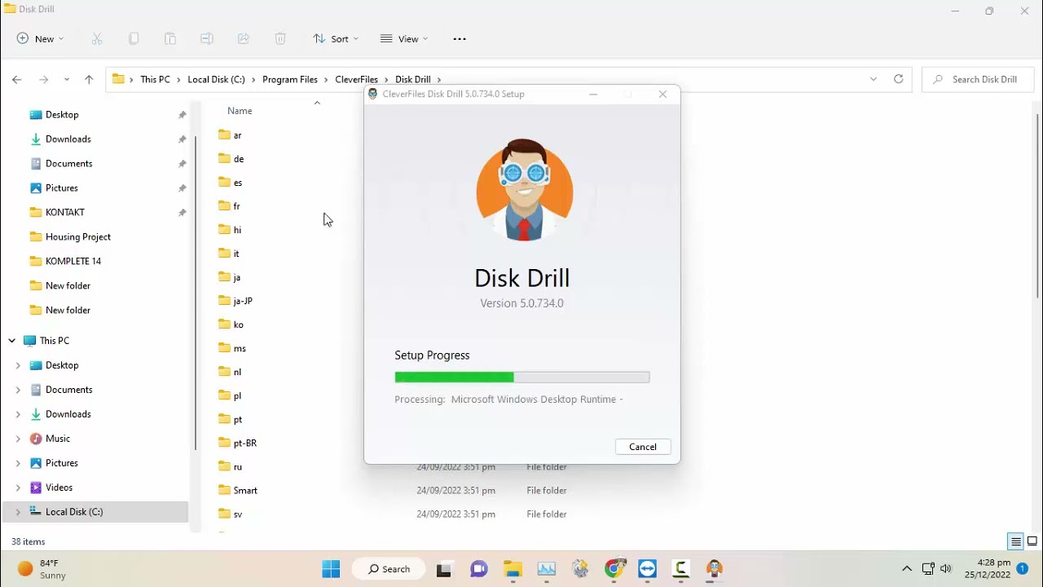Open notification badge in system tray
Screen dimensions: 1043x587
click(1023, 569)
